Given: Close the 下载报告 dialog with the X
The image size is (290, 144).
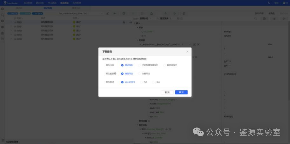Looking at the screenshot, I should pos(187,52).
